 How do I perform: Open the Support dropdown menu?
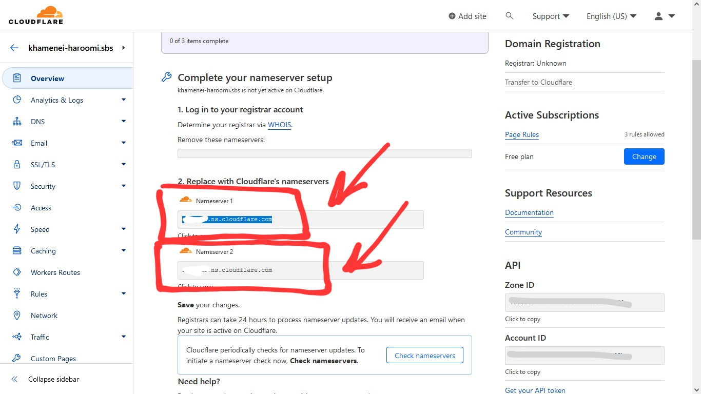(x=551, y=16)
